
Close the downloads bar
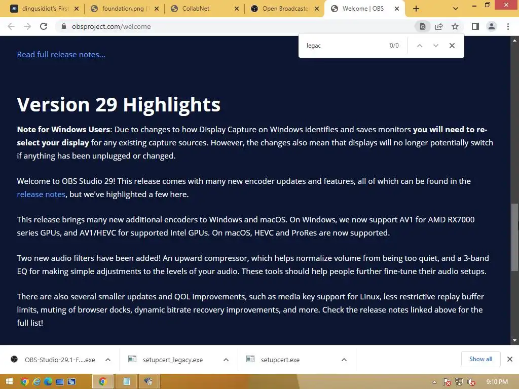(510, 359)
